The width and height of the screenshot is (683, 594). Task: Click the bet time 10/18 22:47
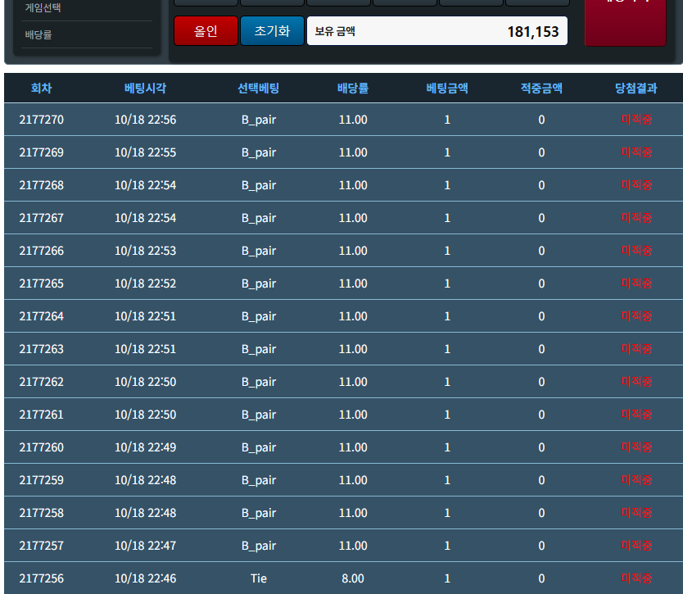coord(146,546)
